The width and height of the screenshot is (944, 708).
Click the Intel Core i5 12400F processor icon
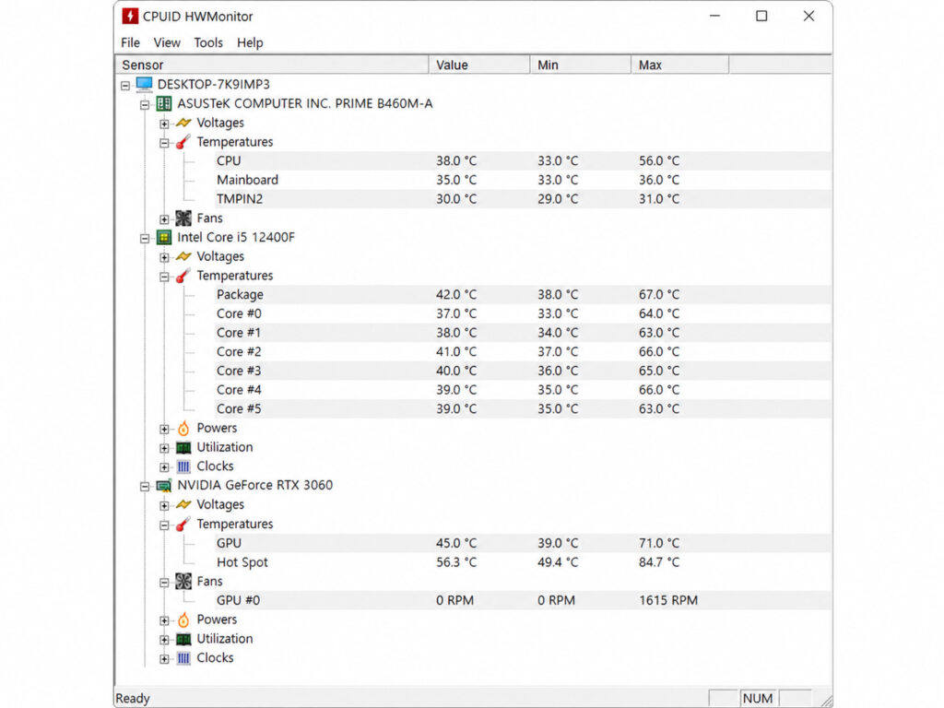tap(164, 237)
